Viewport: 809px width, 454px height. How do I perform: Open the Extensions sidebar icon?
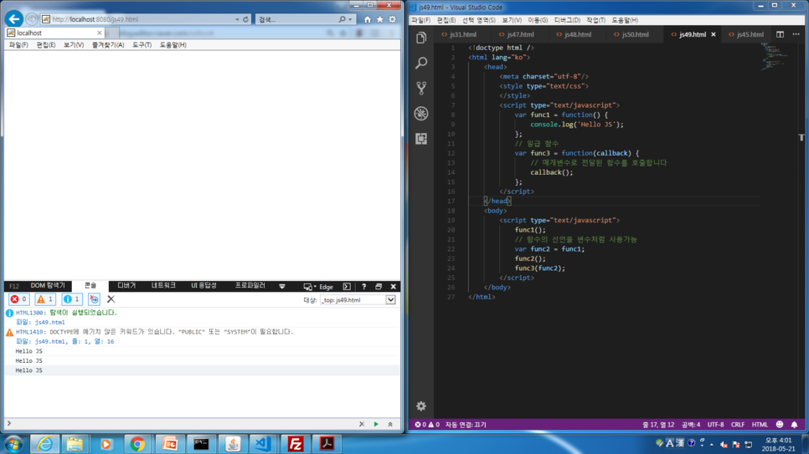click(421, 139)
